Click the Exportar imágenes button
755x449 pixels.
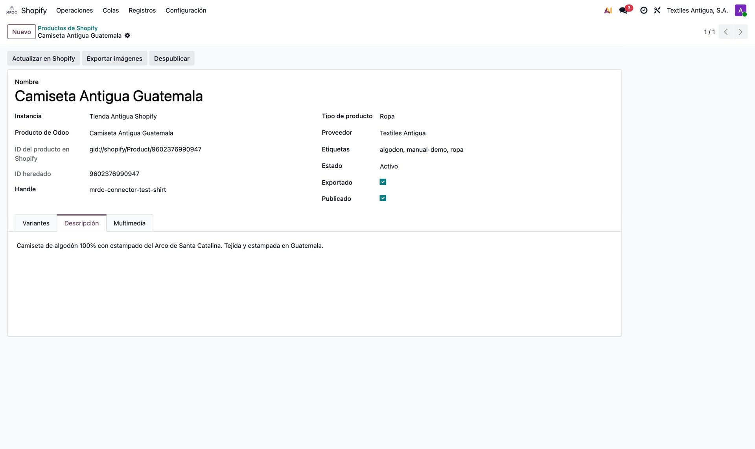[x=114, y=59]
